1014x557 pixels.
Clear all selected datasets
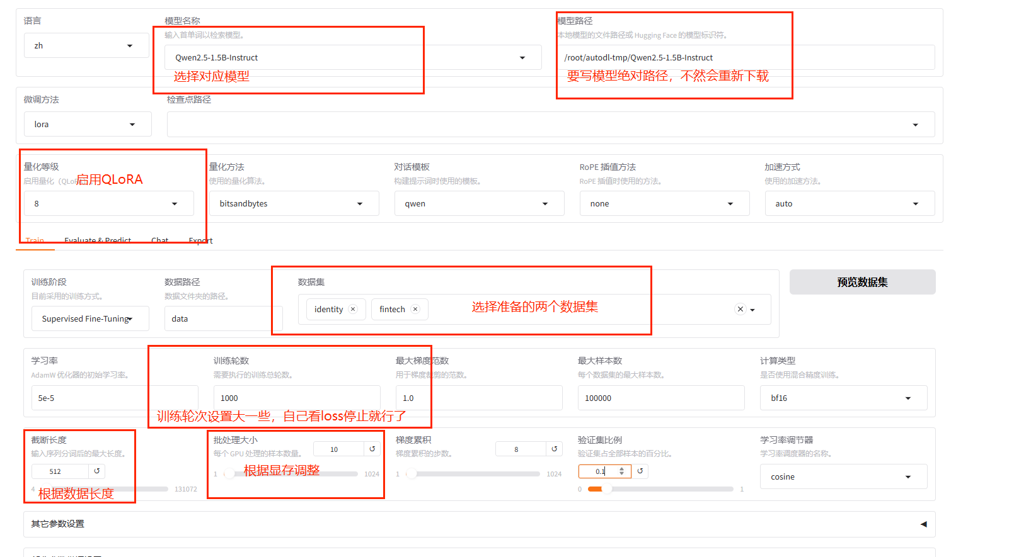(740, 309)
